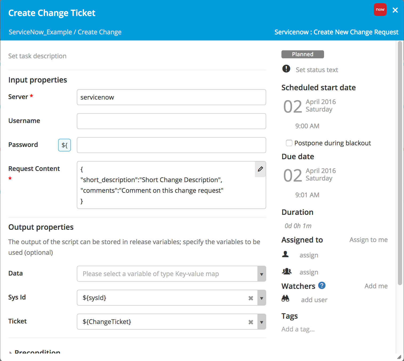Viewport: 404px width, 361px height.
Task: Click Add me watcher link
Action: click(376, 286)
